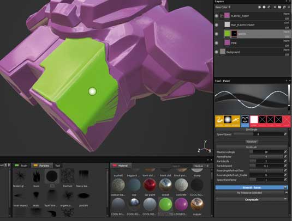Click No Resource Selected button
This screenshot has width=292, height=221.
(x=249, y=193)
